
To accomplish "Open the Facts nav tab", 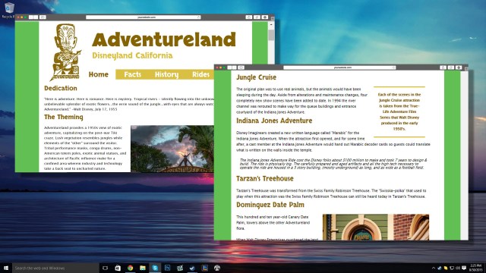I will [132, 74].
